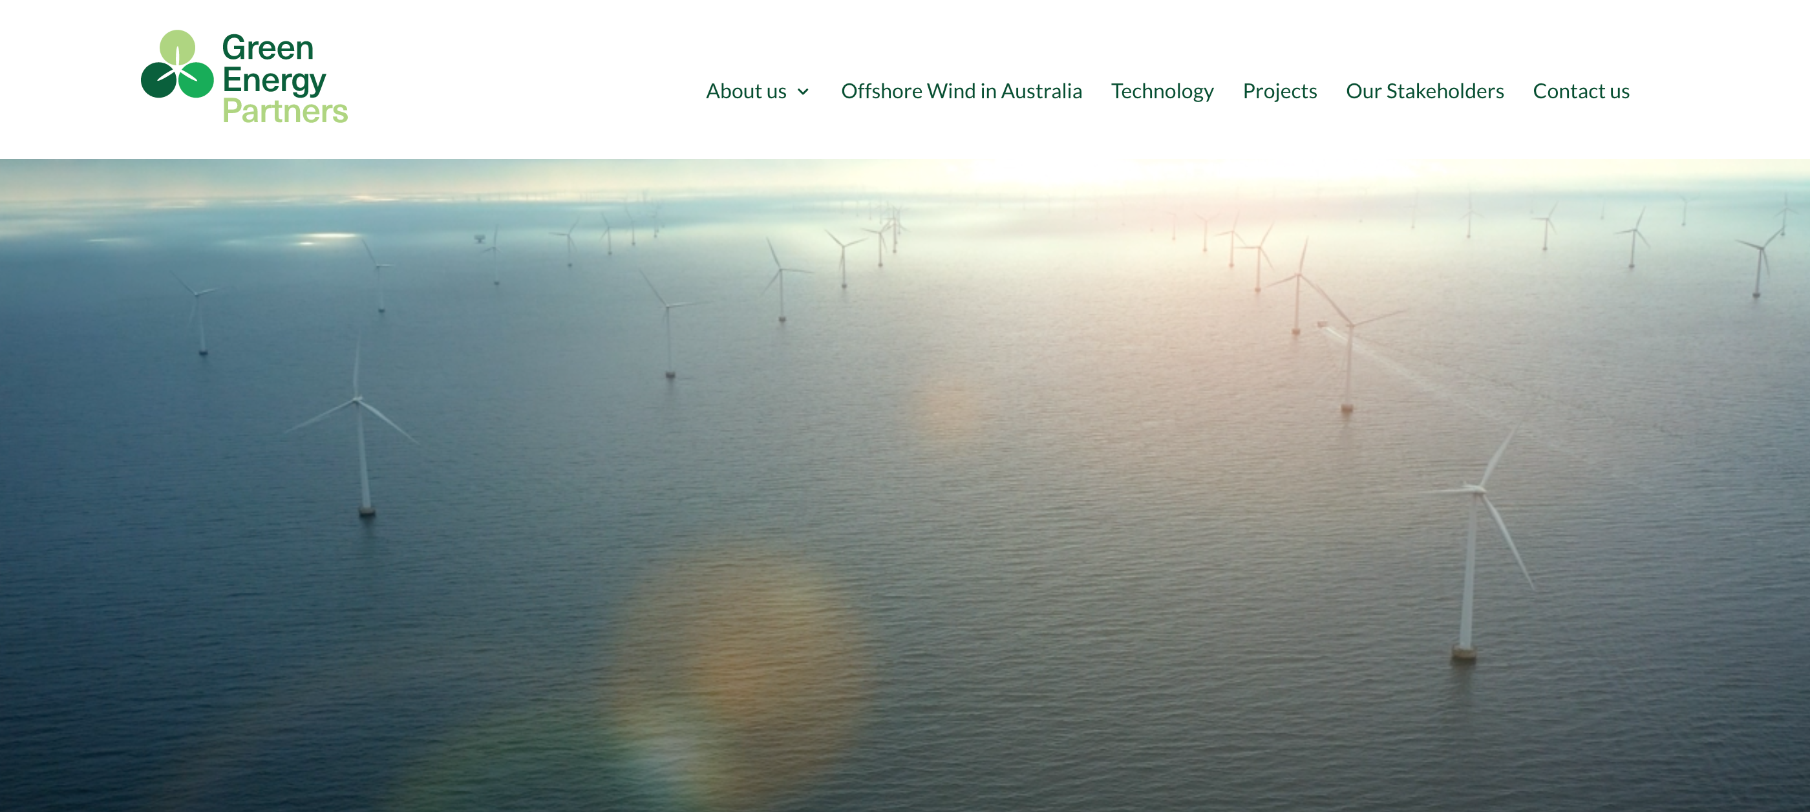The width and height of the screenshot is (1810, 812).
Task: Expand the About us dropdown chevron
Action: [x=803, y=92]
